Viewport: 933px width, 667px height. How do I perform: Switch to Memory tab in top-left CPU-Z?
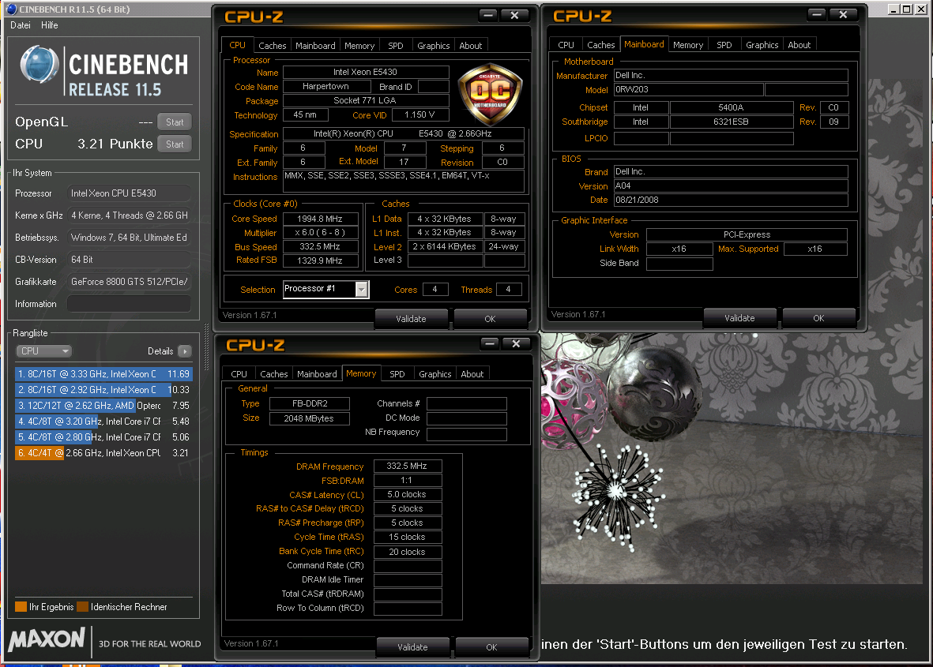[x=359, y=46]
